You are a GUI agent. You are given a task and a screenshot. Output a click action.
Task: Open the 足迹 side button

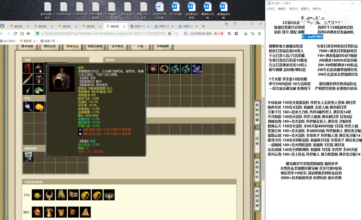(x=257, y=141)
